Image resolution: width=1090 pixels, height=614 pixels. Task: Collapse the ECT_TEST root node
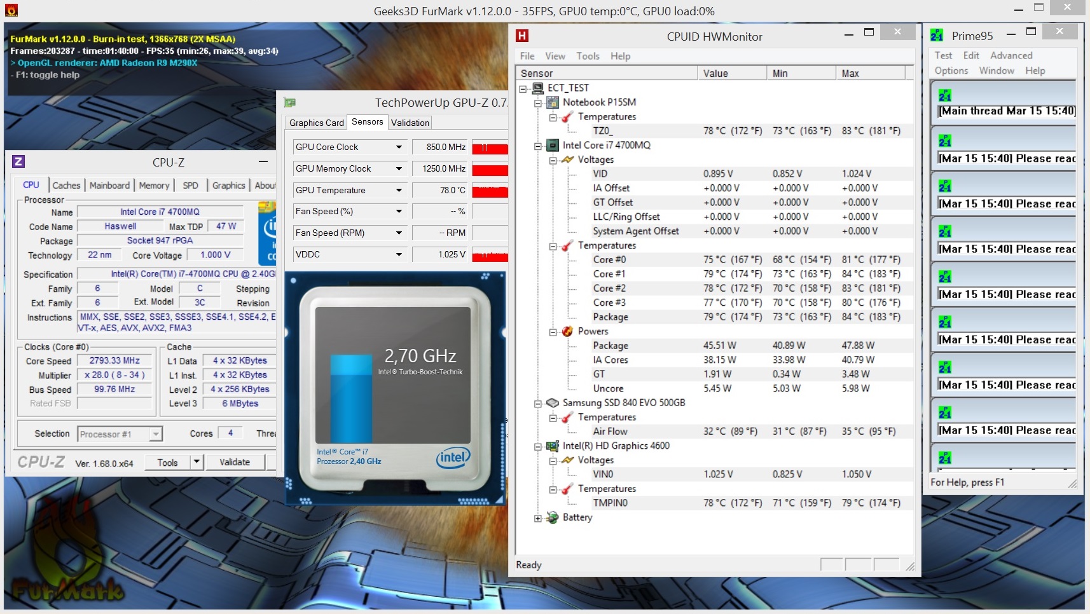click(x=523, y=88)
